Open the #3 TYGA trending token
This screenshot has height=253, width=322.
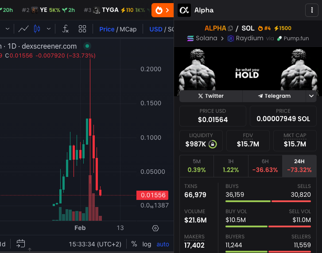114,10
